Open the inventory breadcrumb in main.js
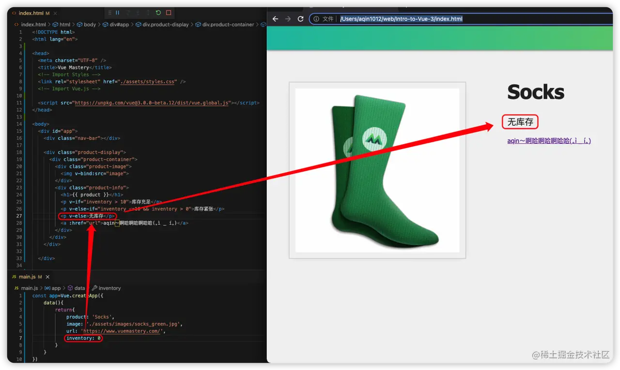620x370 pixels. 106,288
